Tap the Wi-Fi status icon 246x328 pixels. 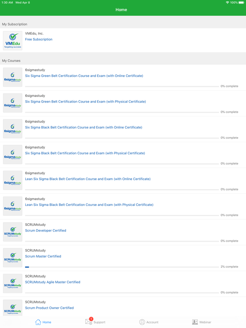(227, 3)
